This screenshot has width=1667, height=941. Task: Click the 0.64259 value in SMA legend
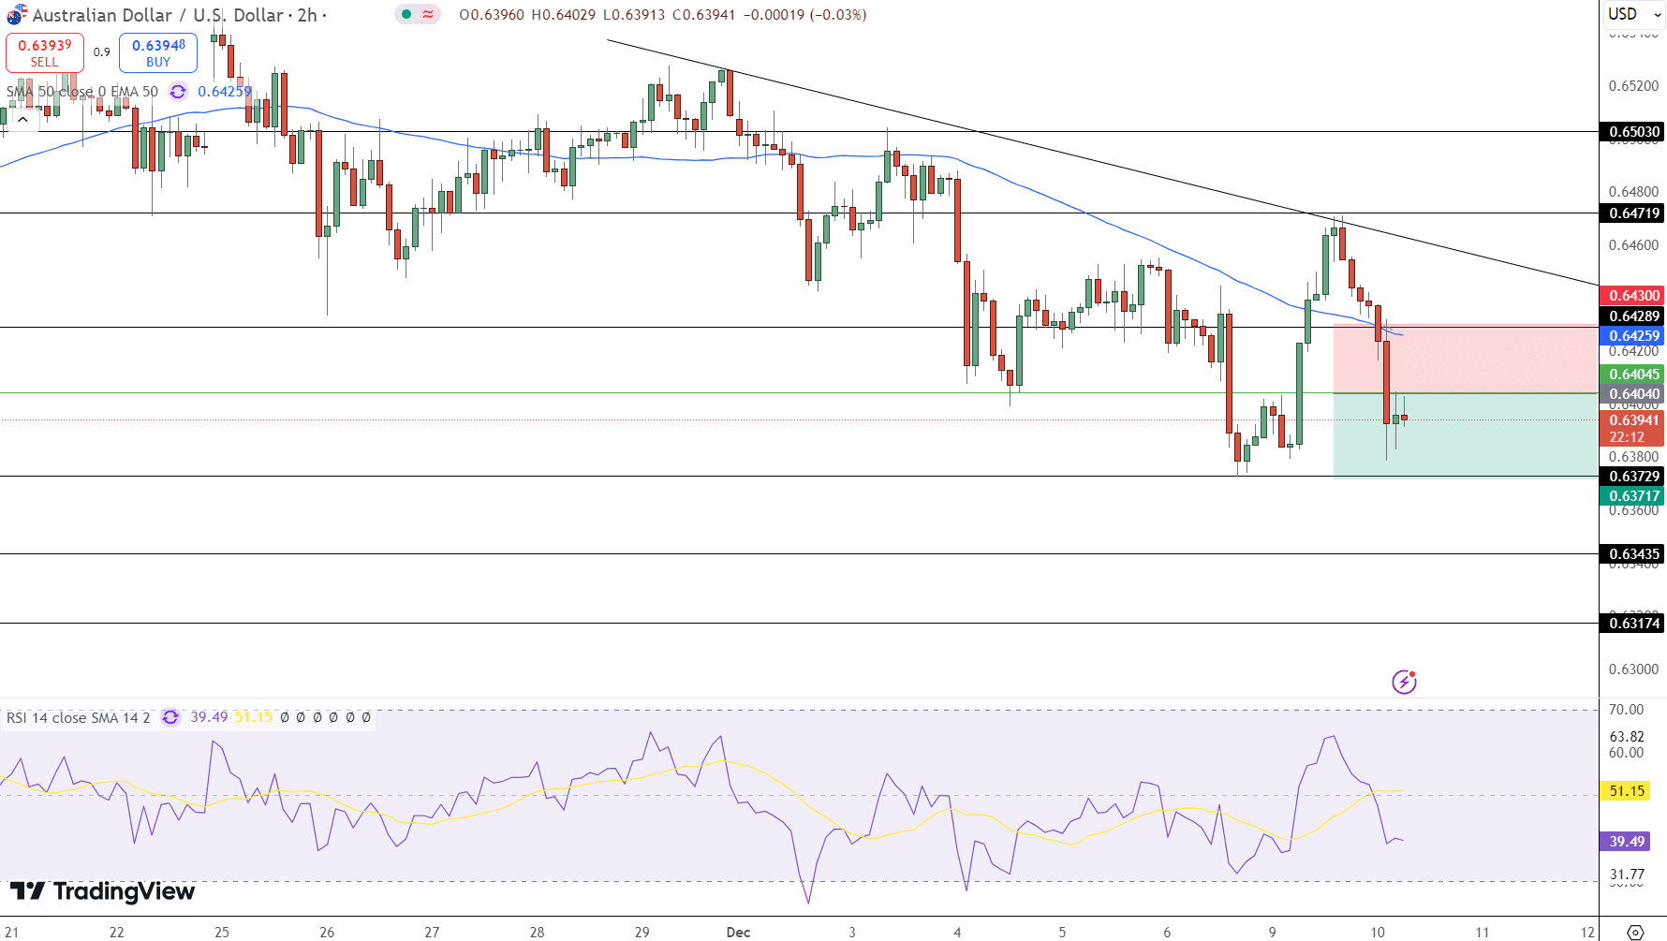pyautogui.click(x=225, y=92)
